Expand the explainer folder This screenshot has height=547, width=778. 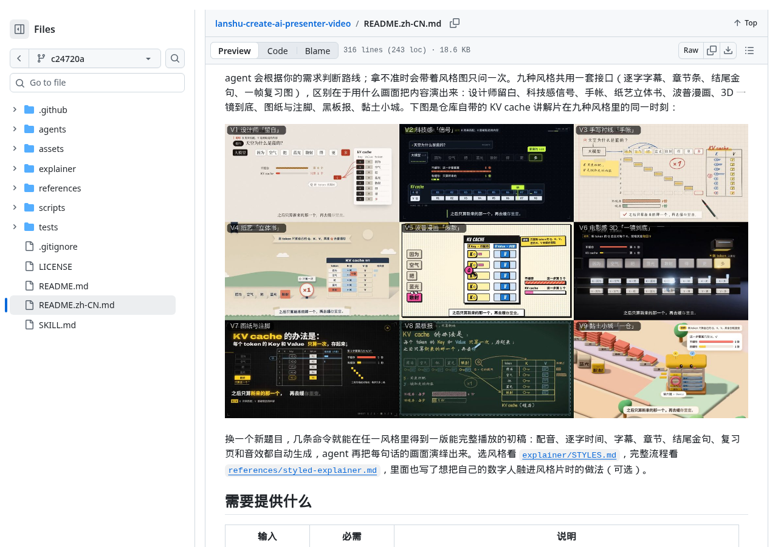pyautogui.click(x=15, y=169)
